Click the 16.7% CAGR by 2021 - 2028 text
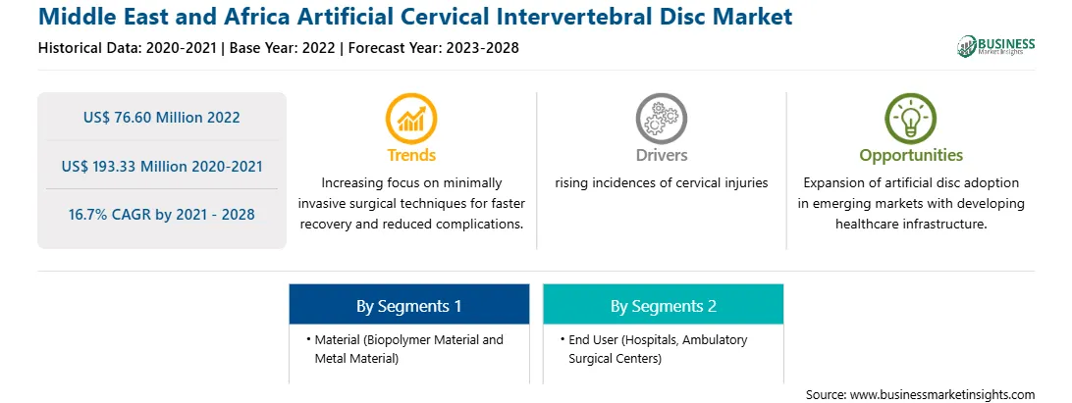The image size is (1072, 403). coord(161,214)
